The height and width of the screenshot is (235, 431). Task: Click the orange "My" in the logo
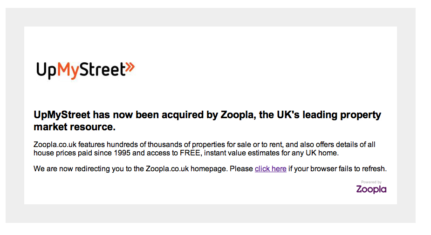click(x=68, y=71)
